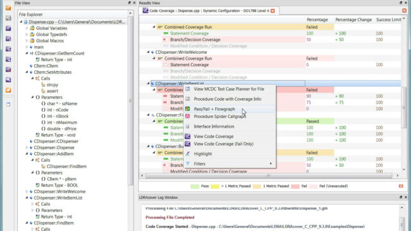Click the orange checkmark sidebar icon
The width and height of the screenshot is (411, 231).
(8, 90)
